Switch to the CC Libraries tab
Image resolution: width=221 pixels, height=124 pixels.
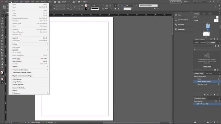click(x=211, y=42)
